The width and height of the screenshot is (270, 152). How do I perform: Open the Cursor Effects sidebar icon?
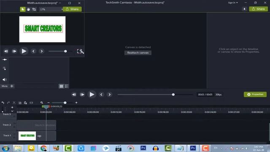point(5,68)
